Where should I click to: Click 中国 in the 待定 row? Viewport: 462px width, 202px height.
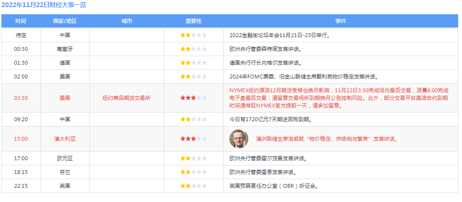pos(65,35)
